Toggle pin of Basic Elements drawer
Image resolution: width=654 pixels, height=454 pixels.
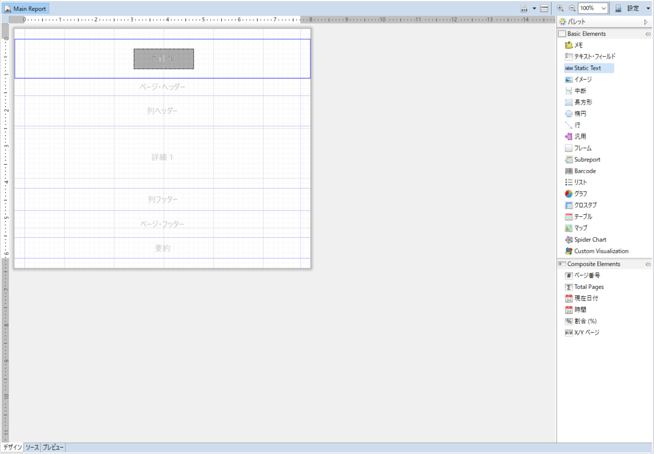pyautogui.click(x=648, y=34)
